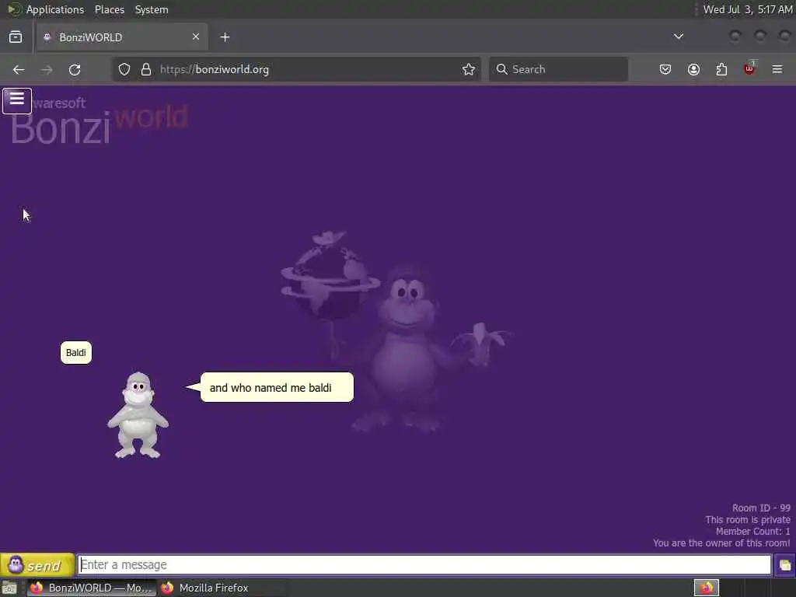This screenshot has width=796, height=597.
Task: Open the chat log icon beside message field
Action: 784,565
